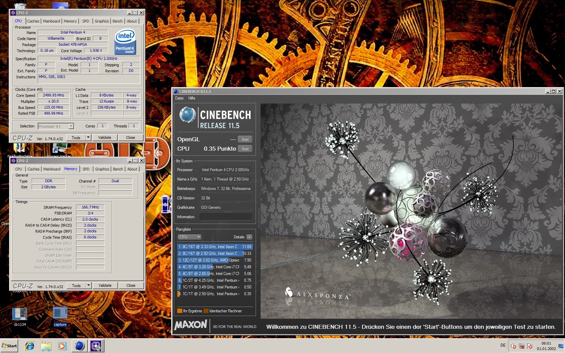Open the About tab in the top CPU-Z window
The image size is (565, 353).
pyautogui.click(x=132, y=21)
